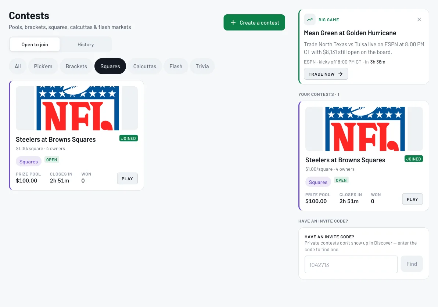Screen dimensions: 438x307
Task: Click the trending chart icon beside Big Game
Action: coord(310,19)
